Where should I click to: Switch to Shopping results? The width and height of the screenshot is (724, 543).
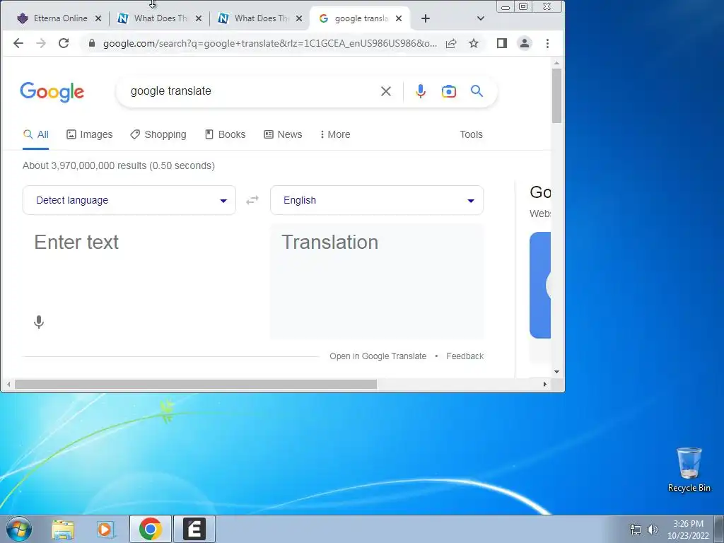tap(158, 134)
